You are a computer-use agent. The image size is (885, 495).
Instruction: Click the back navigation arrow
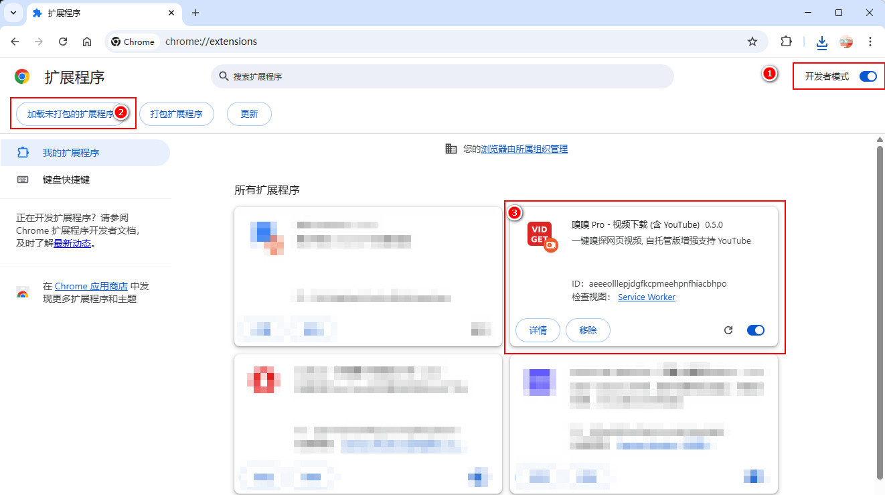15,41
